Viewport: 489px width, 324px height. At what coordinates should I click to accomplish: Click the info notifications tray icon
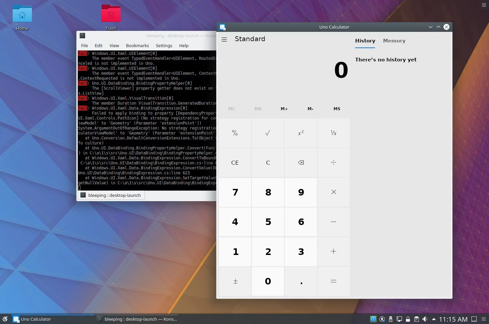click(x=373, y=319)
